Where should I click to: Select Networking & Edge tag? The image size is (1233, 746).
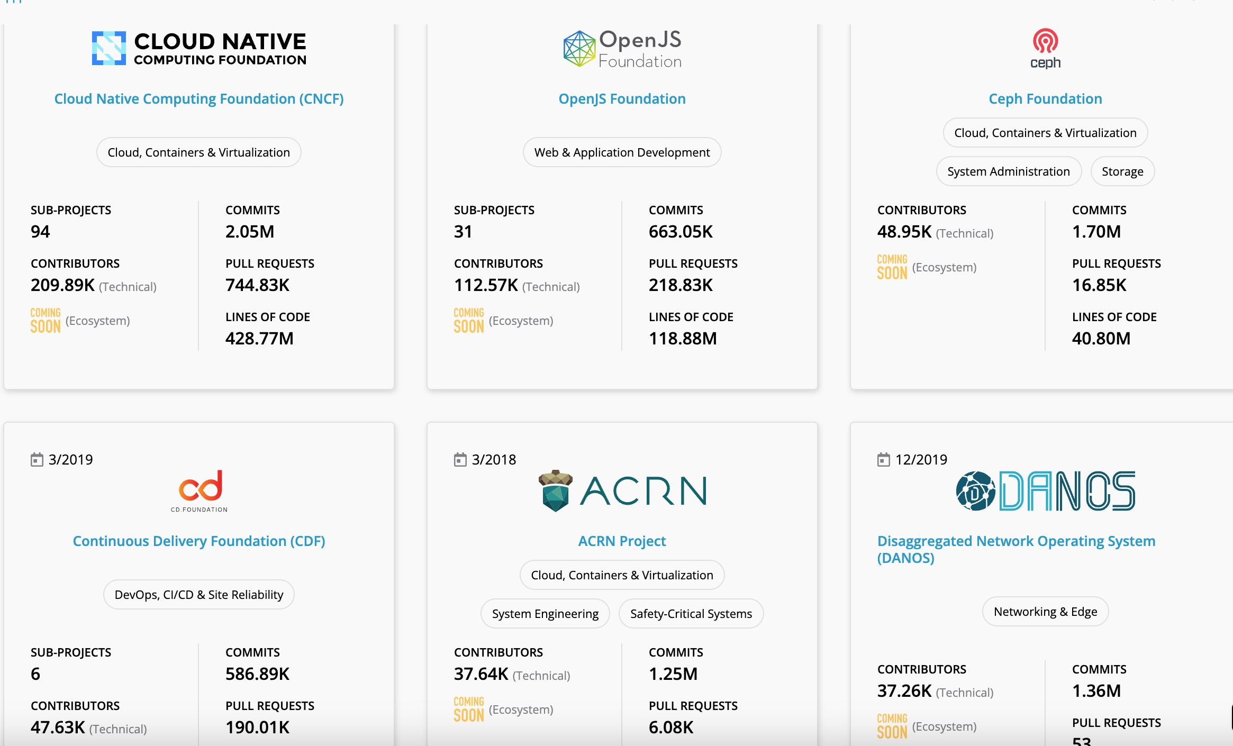(1045, 612)
